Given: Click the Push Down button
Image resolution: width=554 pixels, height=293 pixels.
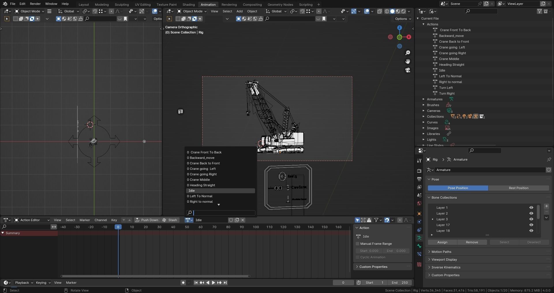Looking at the screenshot, I should click(147, 220).
